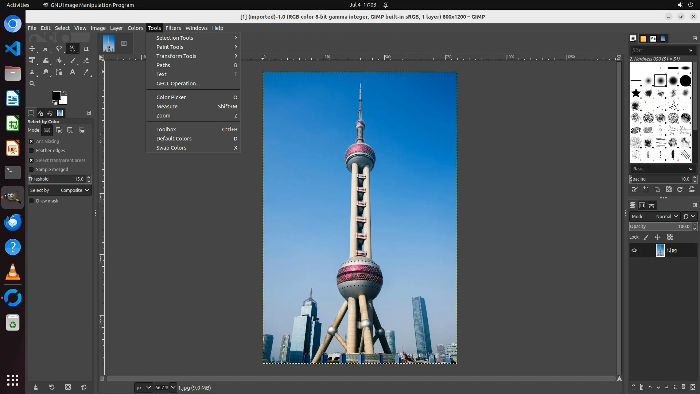Screen dimensions: 700x394
Task: Select the Text tool in toolbox
Action: click(x=73, y=72)
